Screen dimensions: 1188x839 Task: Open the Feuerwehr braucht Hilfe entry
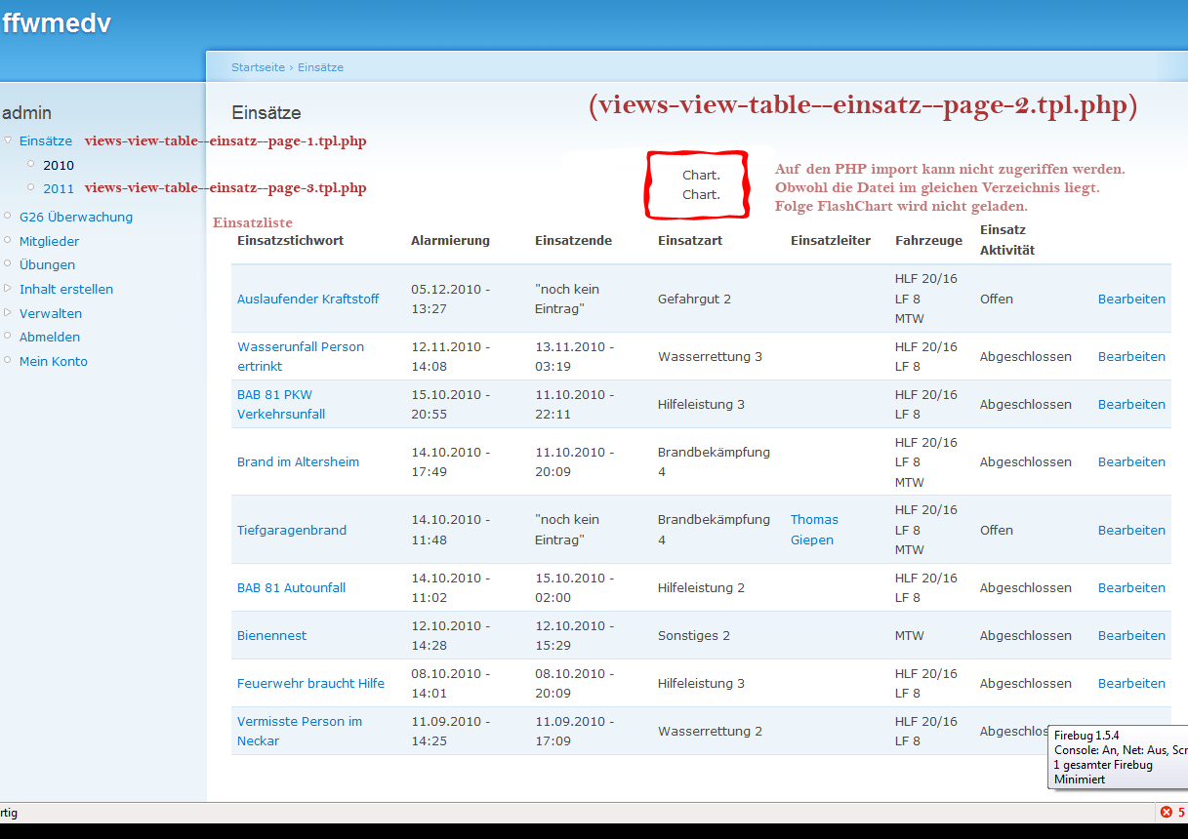[x=310, y=683]
